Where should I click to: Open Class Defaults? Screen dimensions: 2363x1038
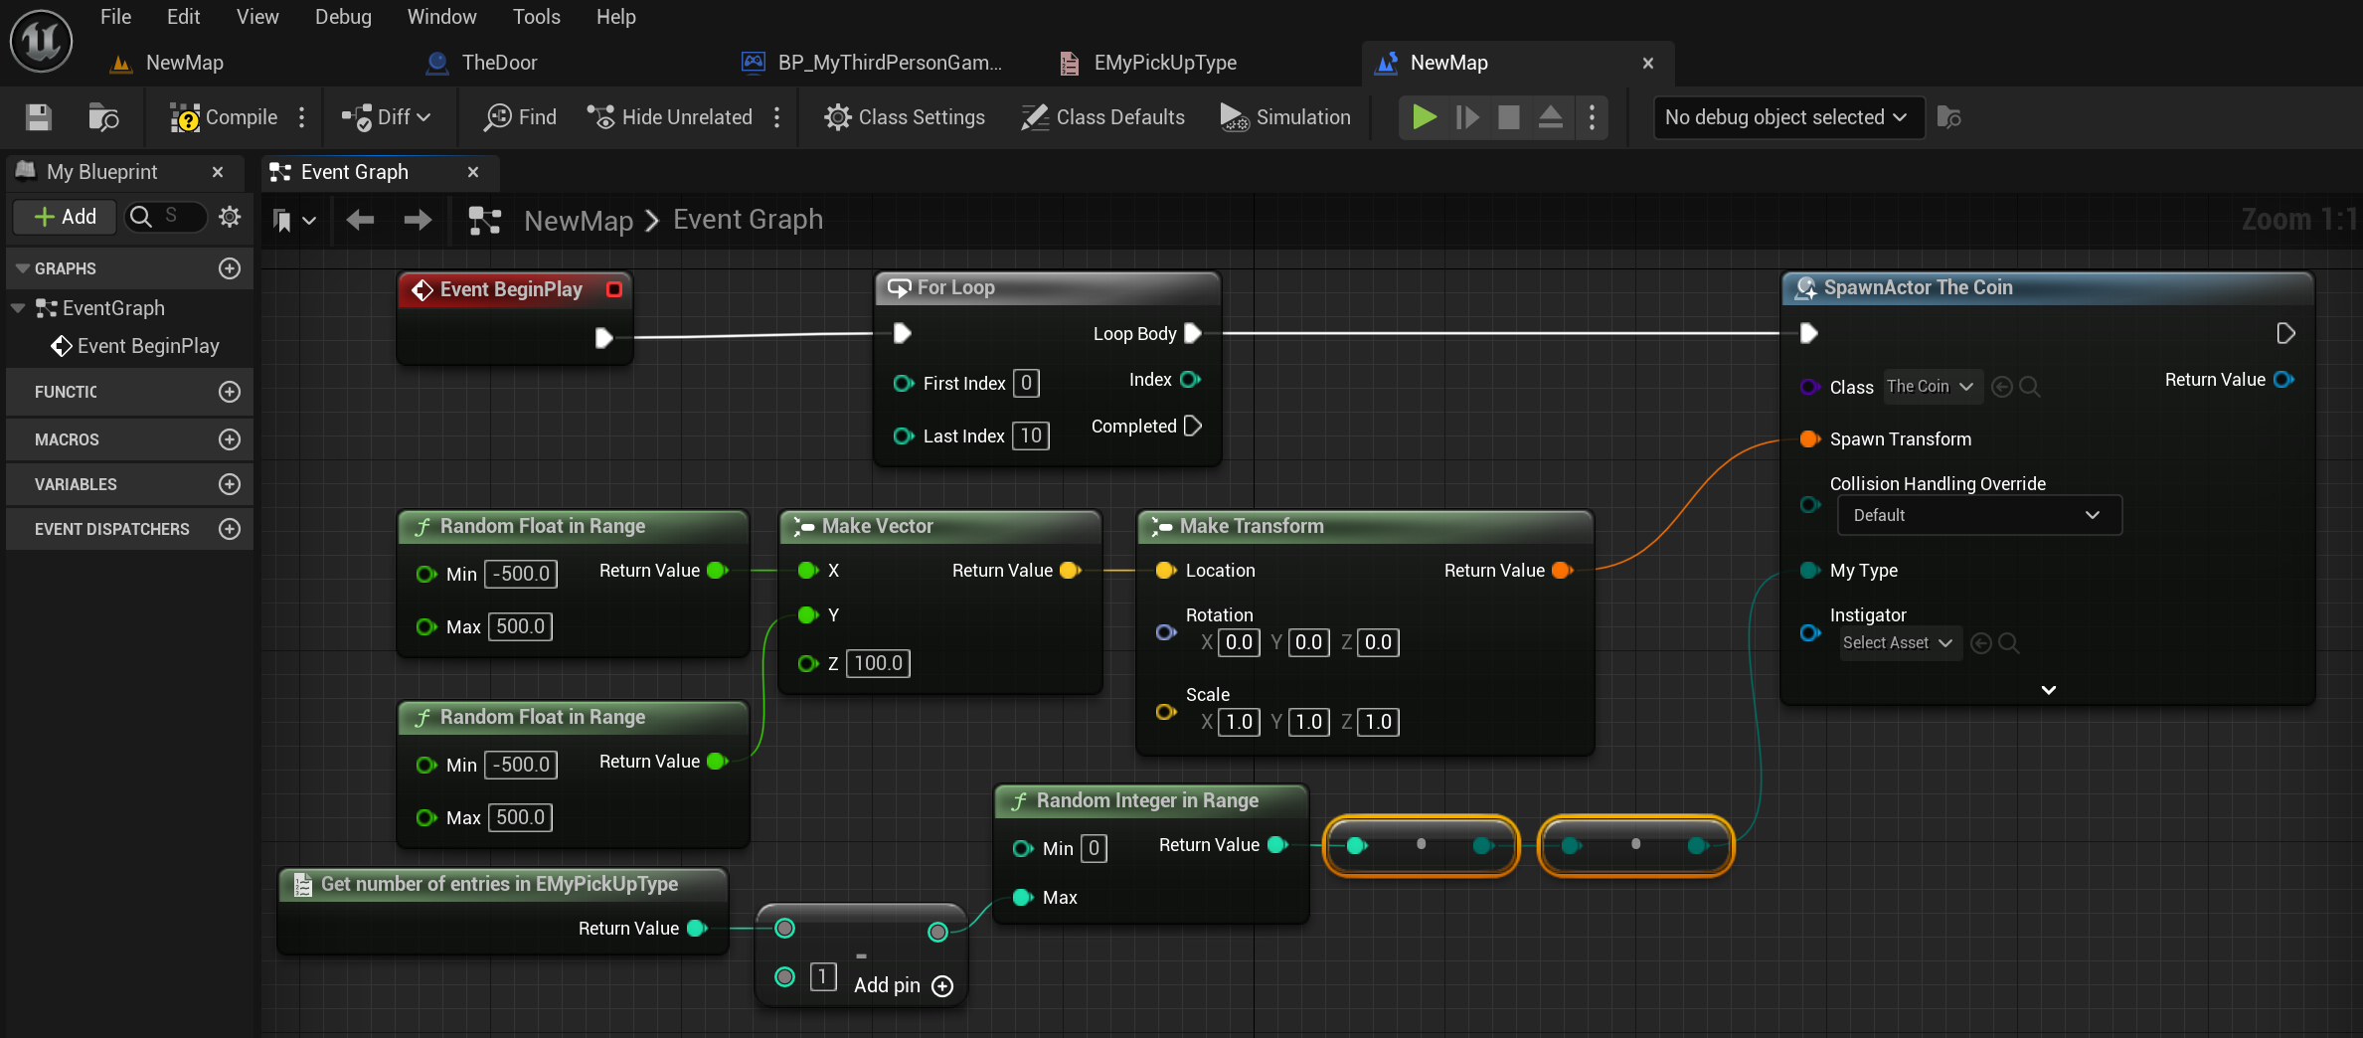click(x=1103, y=117)
